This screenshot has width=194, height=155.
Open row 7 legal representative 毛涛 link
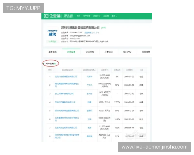[89, 128]
